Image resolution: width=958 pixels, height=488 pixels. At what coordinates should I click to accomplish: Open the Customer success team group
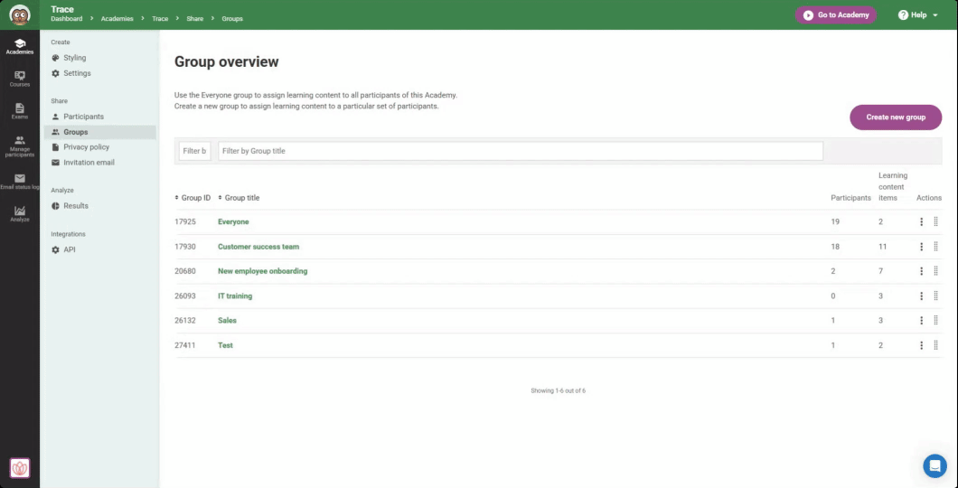click(258, 247)
